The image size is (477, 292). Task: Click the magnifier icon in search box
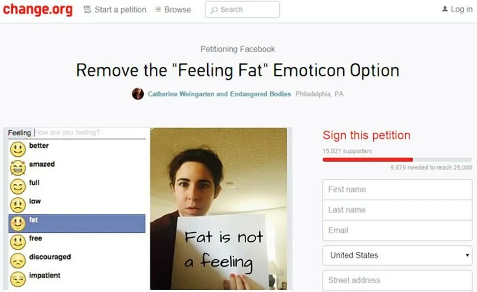[x=214, y=10]
